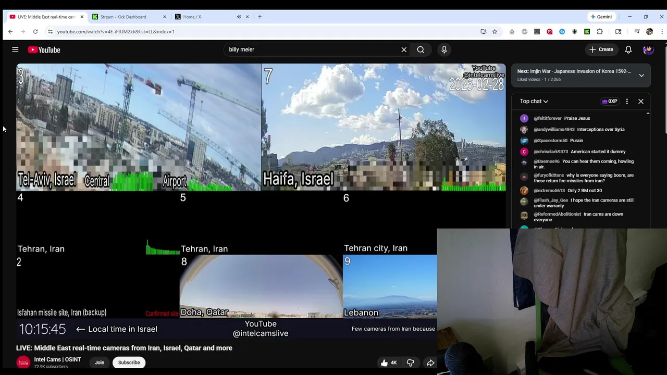Open the tab search toolbar icon

click(618, 32)
